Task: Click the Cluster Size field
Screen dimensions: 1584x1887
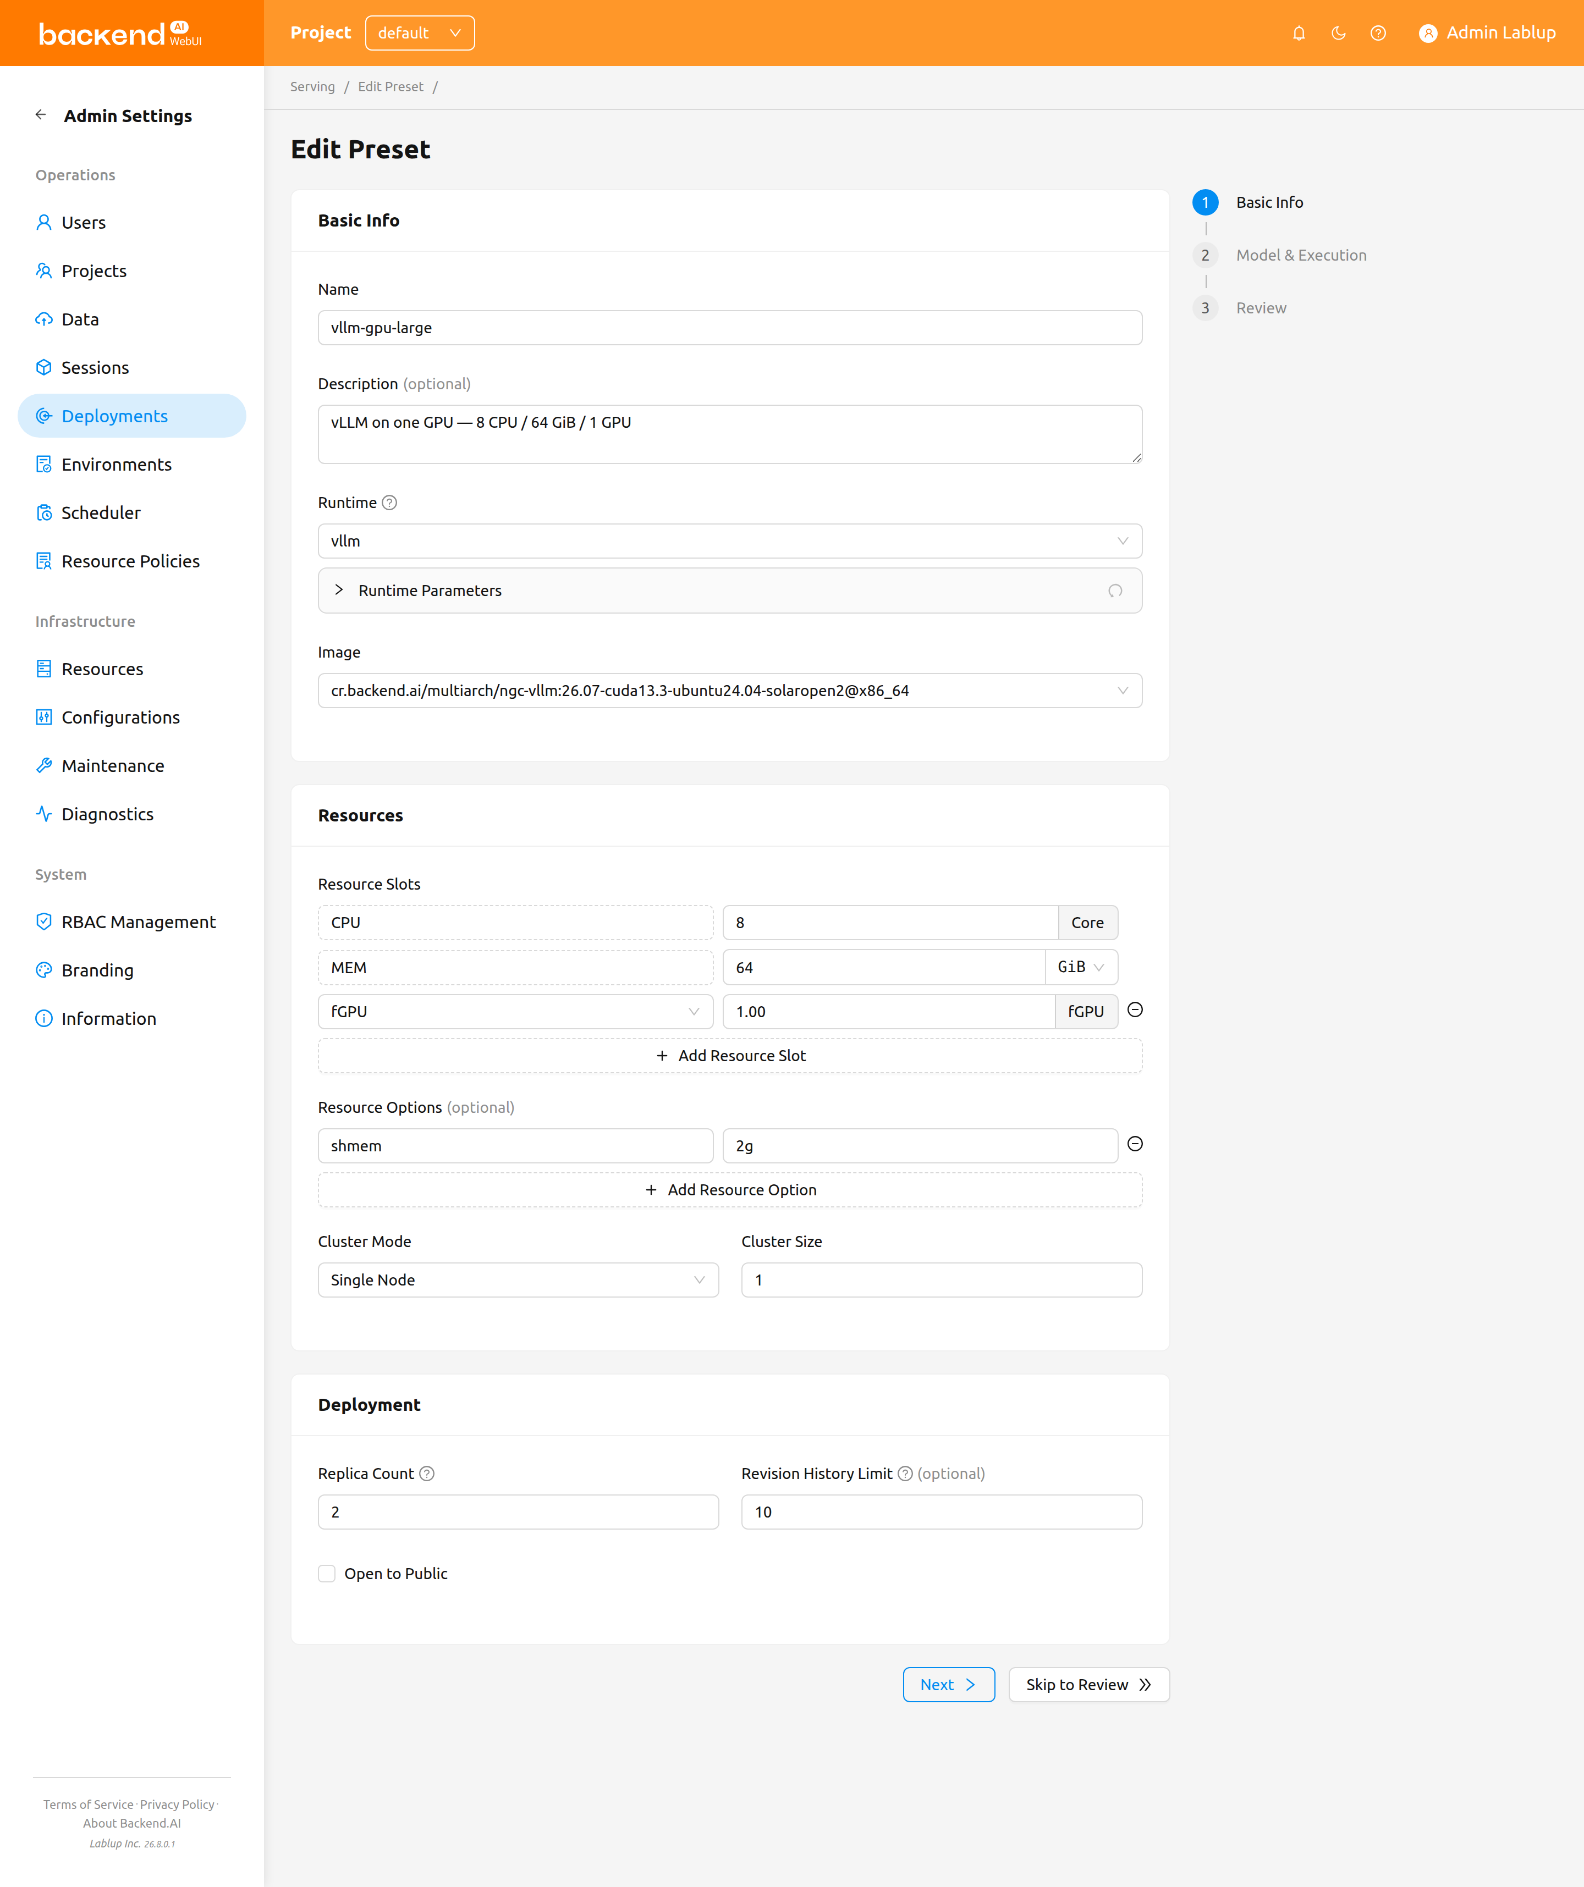Action: click(x=941, y=1281)
